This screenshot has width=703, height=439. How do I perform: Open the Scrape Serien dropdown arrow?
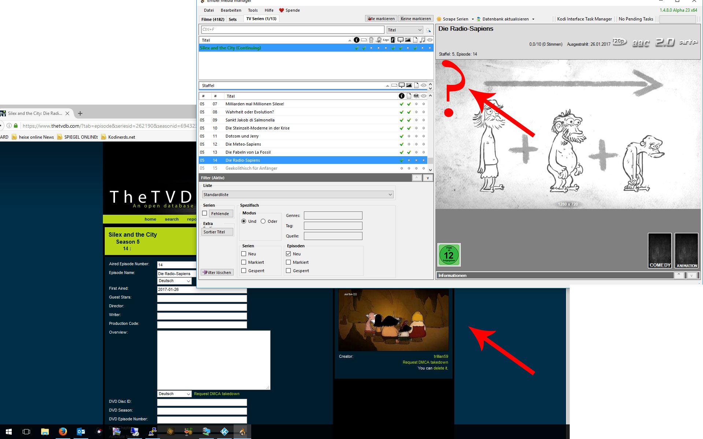[x=473, y=19]
